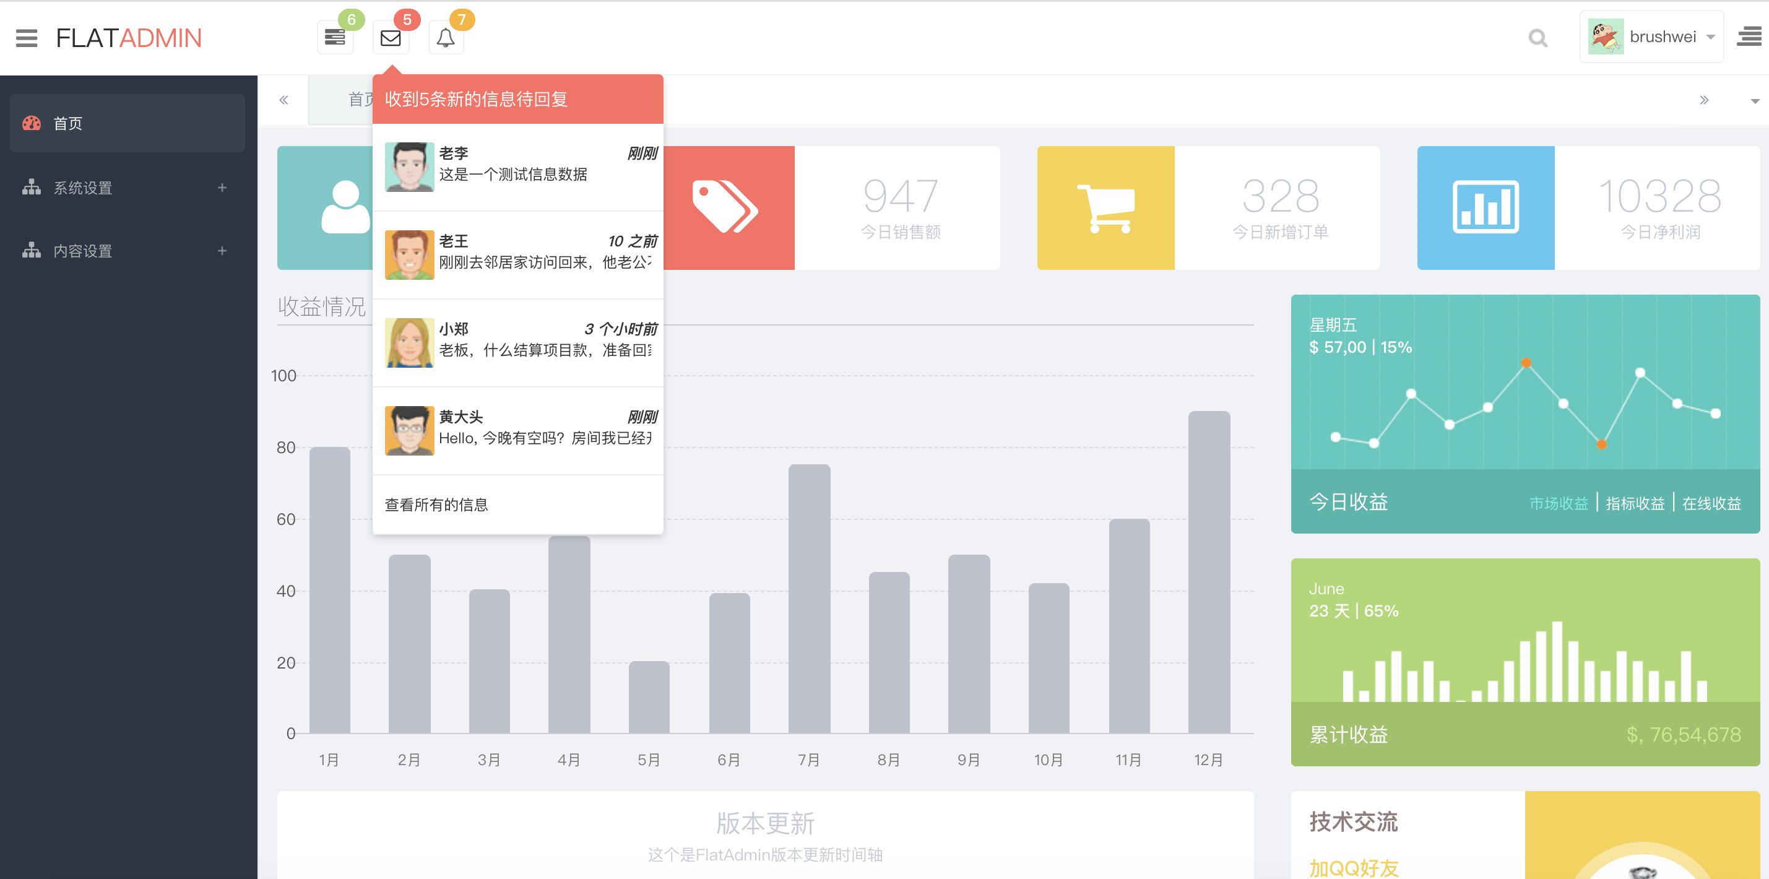Click the 328 今日新增订单 value
The height and width of the screenshot is (879, 1769).
pyautogui.click(x=1281, y=196)
